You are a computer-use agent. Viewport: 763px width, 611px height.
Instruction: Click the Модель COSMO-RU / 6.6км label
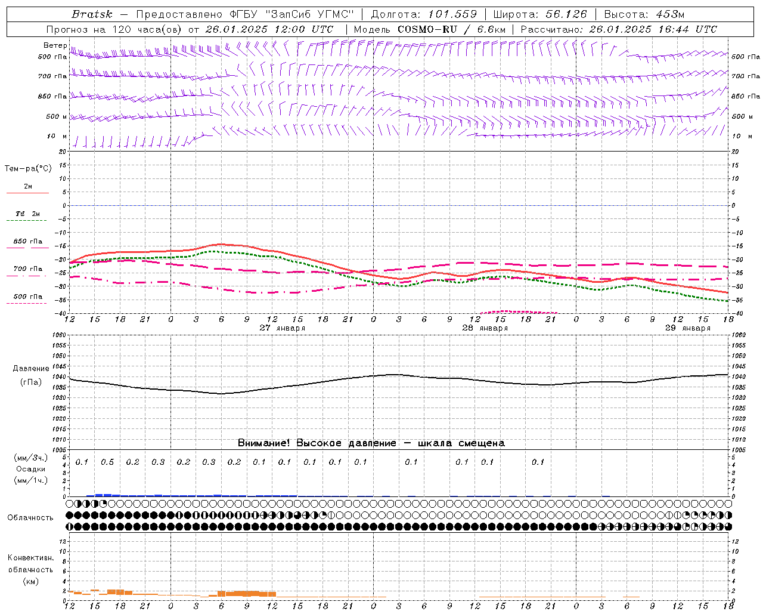point(429,29)
